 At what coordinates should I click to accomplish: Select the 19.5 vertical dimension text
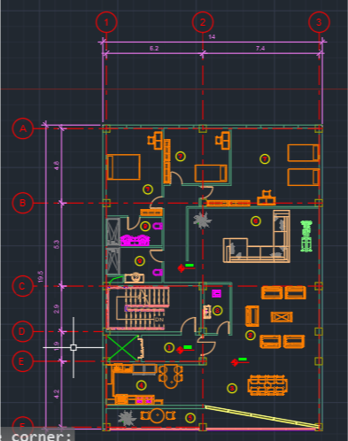pos(41,276)
